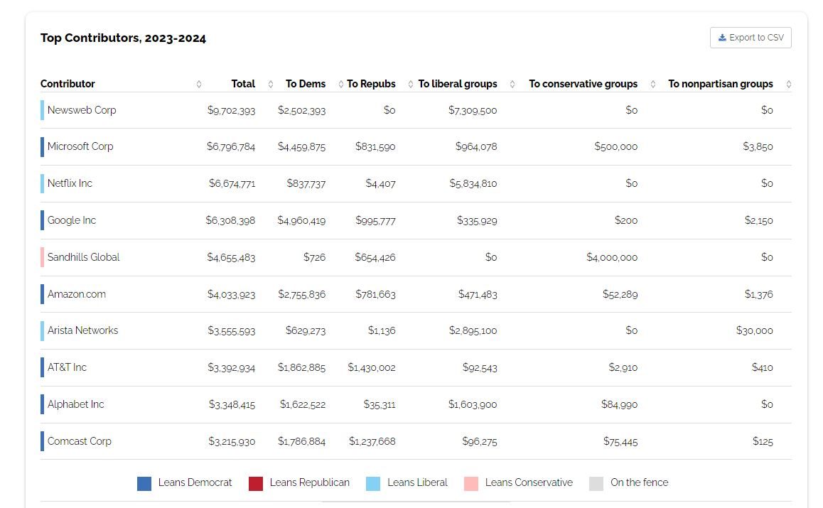
Task: Sort by To nonpartisan groups arrows icon
Action: pyautogui.click(x=653, y=85)
